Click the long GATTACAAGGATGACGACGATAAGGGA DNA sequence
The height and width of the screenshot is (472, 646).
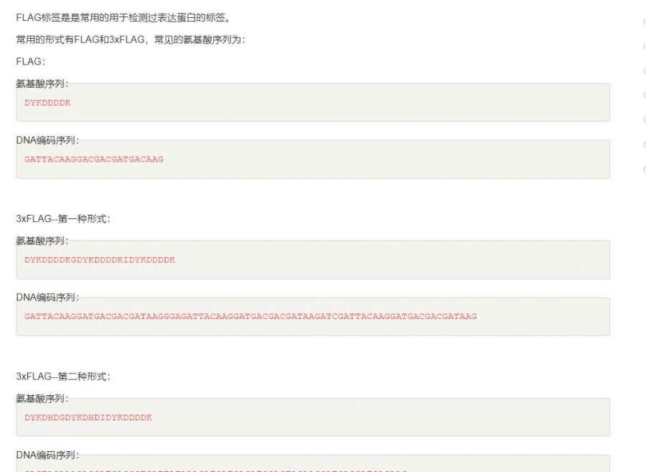click(251, 316)
